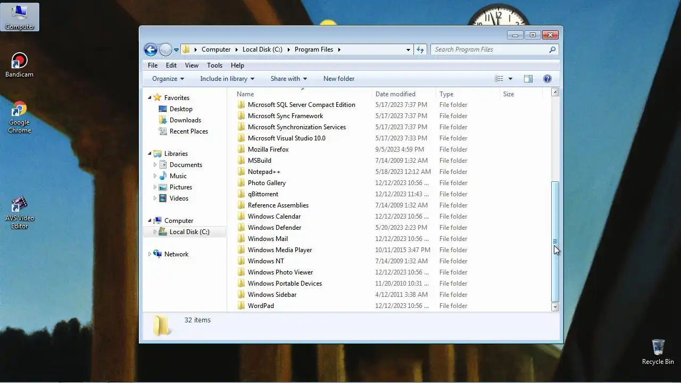Select the Windows Defender folder name
This screenshot has height=383, width=681.
[275, 228]
